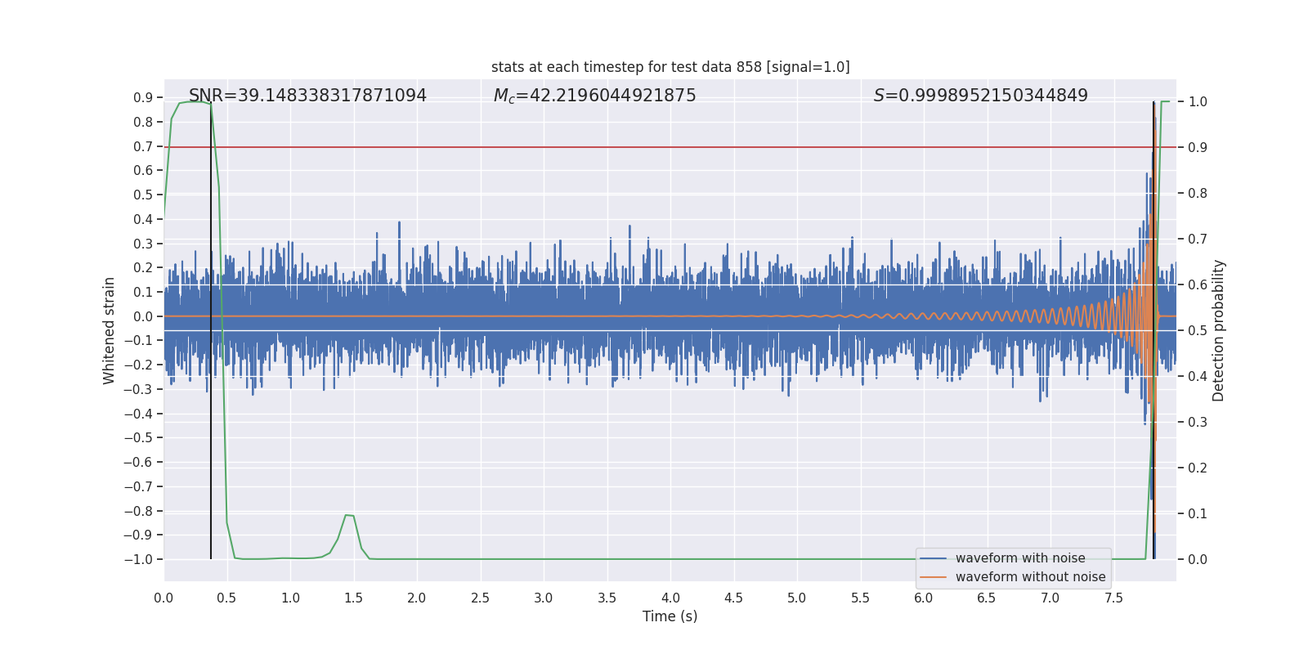Click the 0.5 tick on Detection probability axis
Image resolution: width=1308 pixels, height=654 pixels.
(1198, 331)
